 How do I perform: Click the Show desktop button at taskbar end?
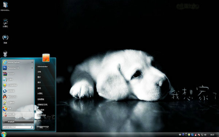tap(218, 135)
